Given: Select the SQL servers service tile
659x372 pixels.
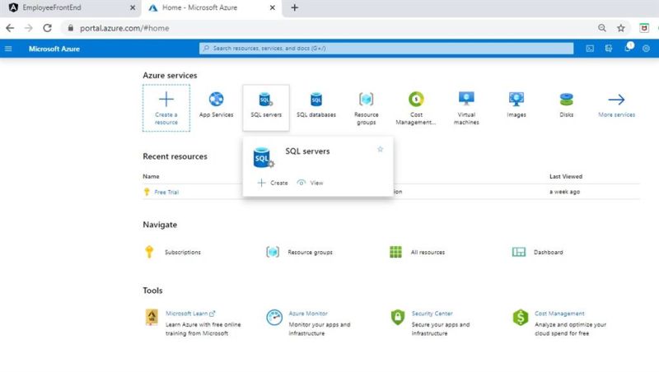Looking at the screenshot, I should (266, 108).
